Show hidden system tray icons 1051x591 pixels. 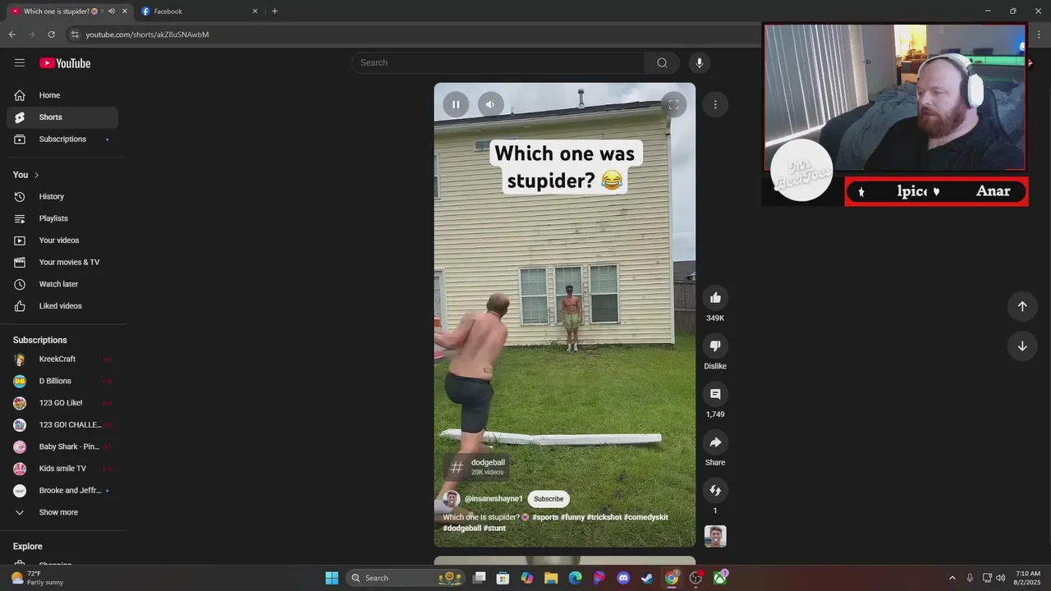point(952,578)
